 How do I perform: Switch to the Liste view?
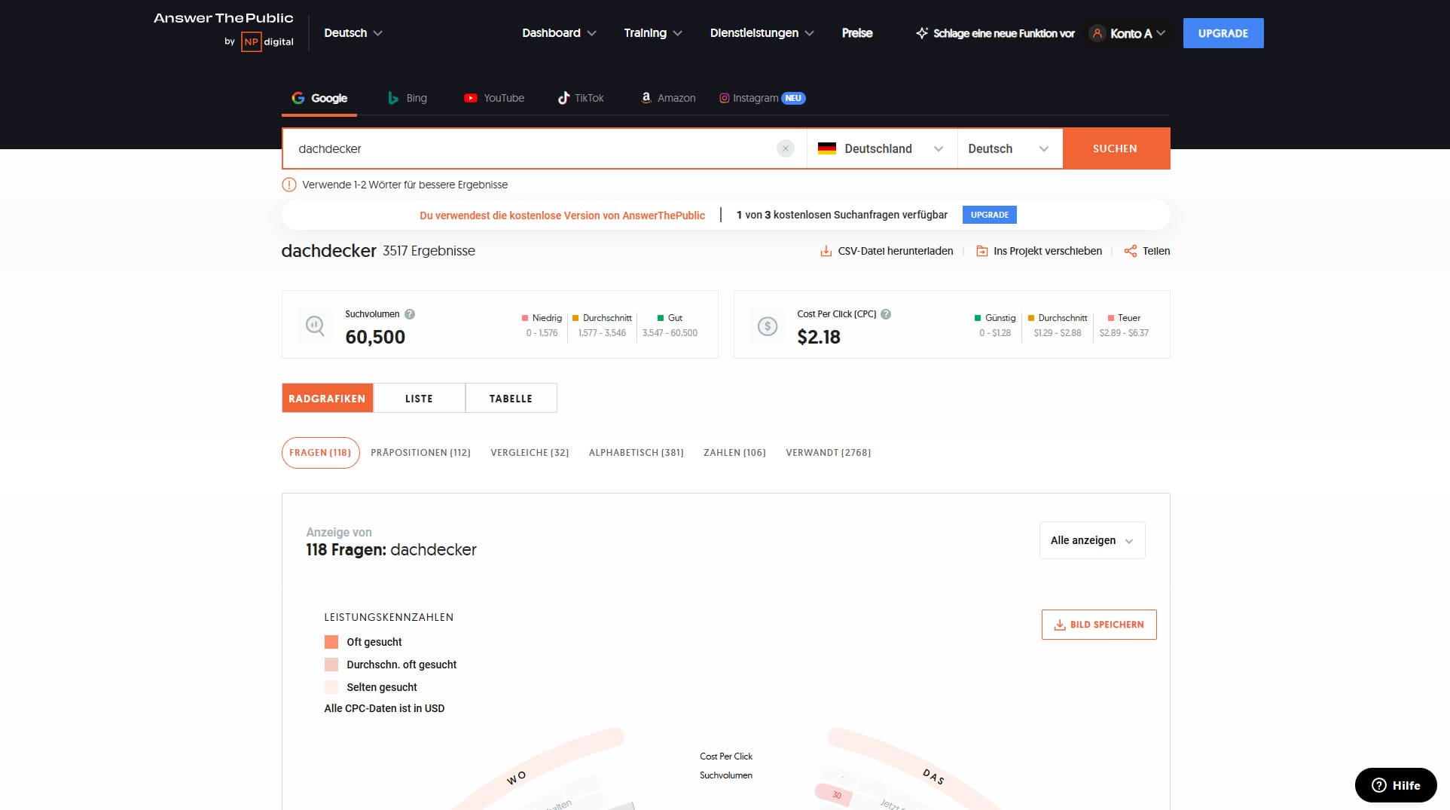coord(419,398)
